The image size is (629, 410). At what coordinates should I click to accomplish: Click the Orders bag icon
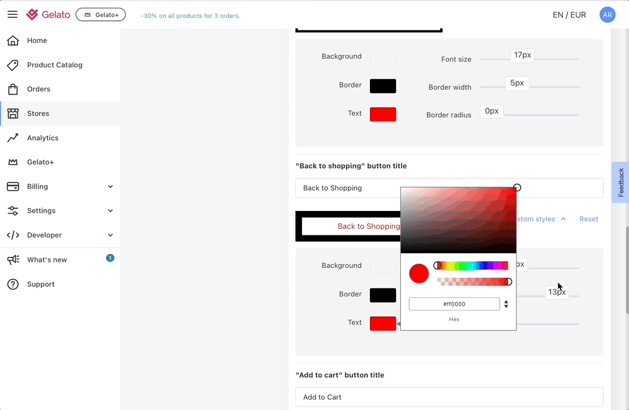[13, 89]
